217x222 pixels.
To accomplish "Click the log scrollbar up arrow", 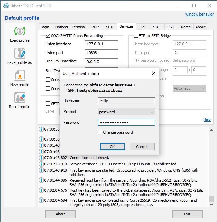I will [211, 130].
